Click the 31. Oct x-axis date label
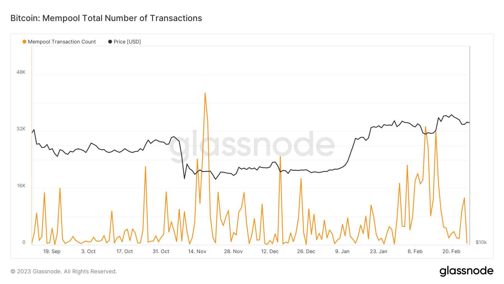Image resolution: width=504 pixels, height=284 pixels. point(161,251)
